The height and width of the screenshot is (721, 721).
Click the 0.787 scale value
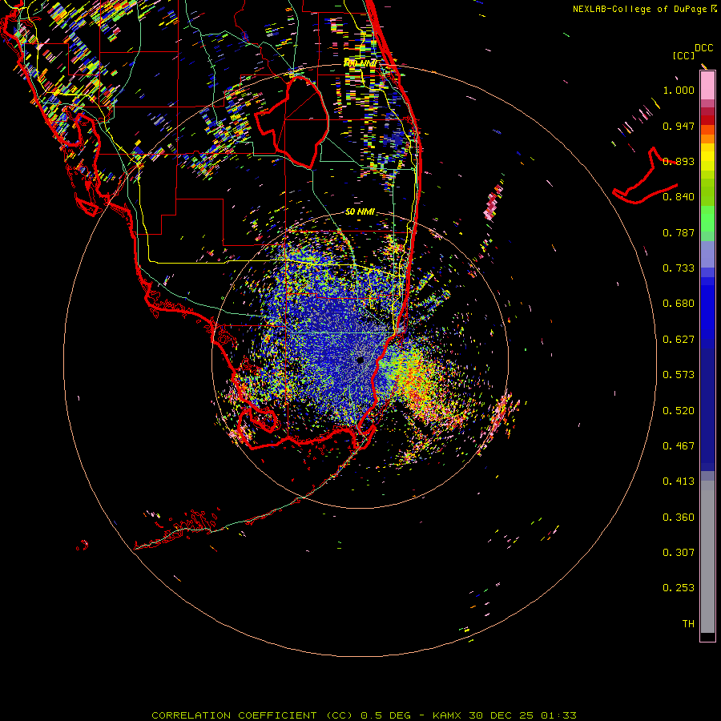click(x=679, y=232)
